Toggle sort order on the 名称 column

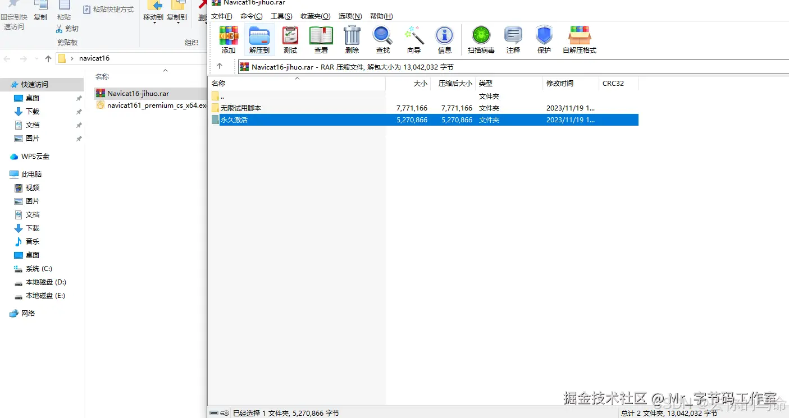[x=218, y=83]
